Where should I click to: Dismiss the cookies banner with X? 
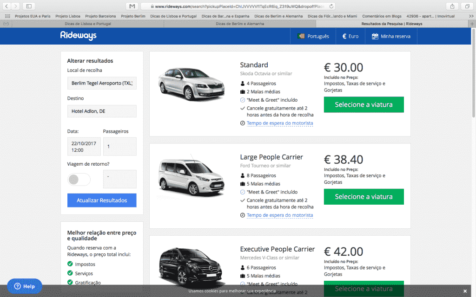[x=465, y=291]
